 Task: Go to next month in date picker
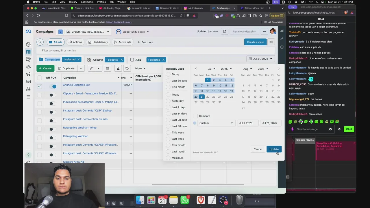[279, 69]
